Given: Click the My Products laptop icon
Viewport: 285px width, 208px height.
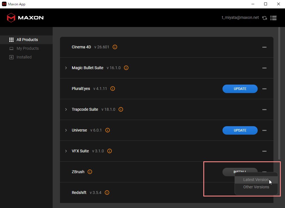Looking at the screenshot, I should coord(12,48).
